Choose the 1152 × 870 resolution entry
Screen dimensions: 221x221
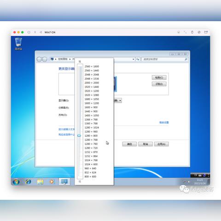(x=91, y=152)
